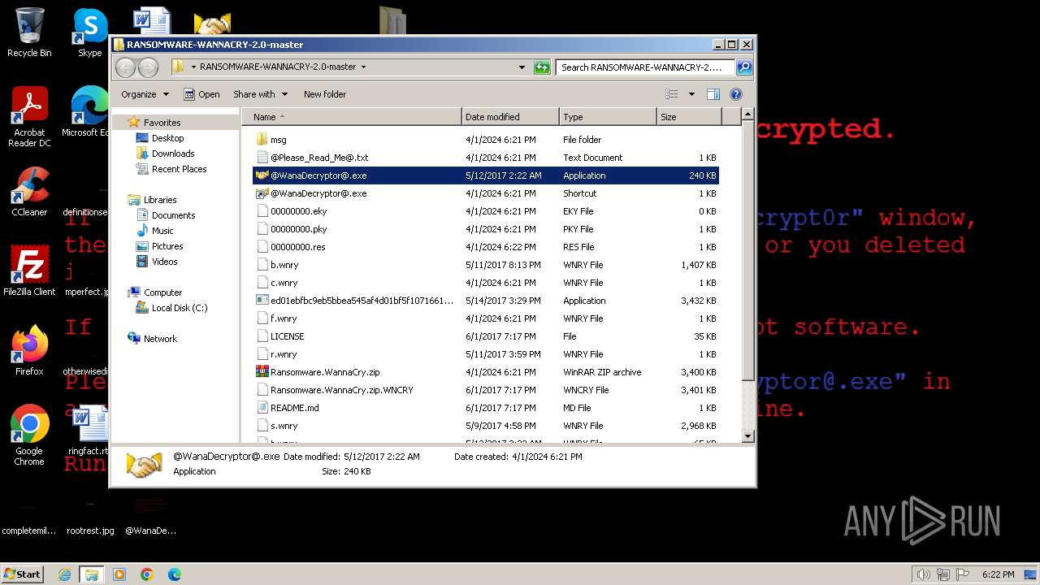Sort files by the Type column
Screen dimensions: 1040x585
pyautogui.click(x=608, y=117)
